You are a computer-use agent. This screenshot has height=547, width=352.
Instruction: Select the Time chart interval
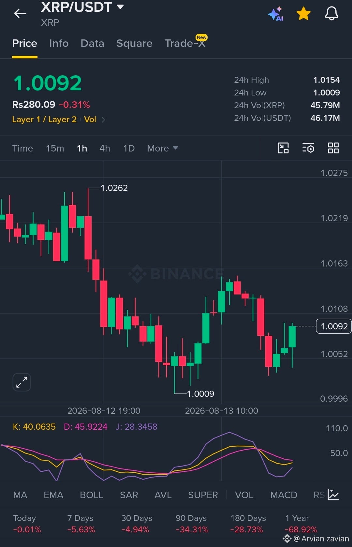[x=22, y=148]
